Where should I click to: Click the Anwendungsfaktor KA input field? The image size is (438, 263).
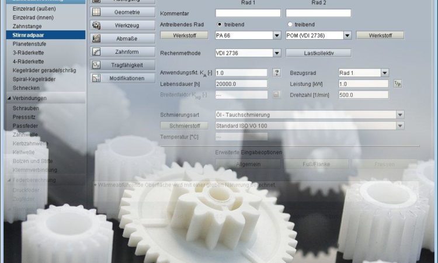[241, 72]
